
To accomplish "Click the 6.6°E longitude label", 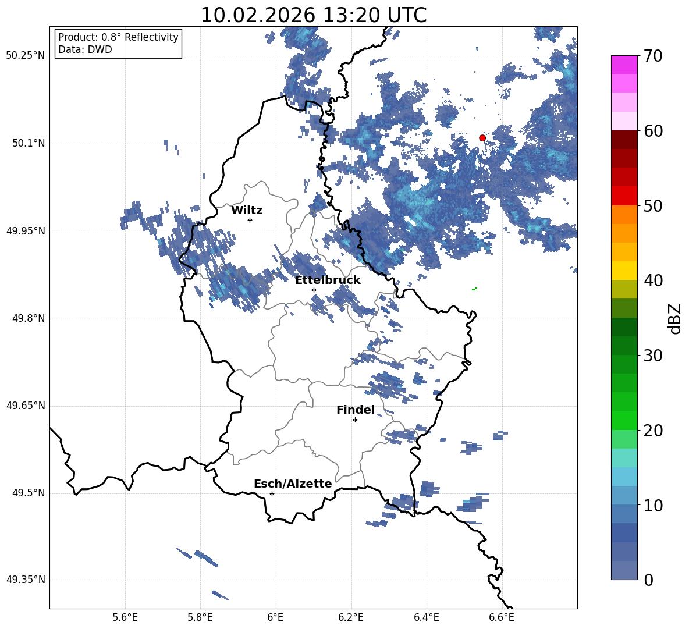I will (502, 617).
